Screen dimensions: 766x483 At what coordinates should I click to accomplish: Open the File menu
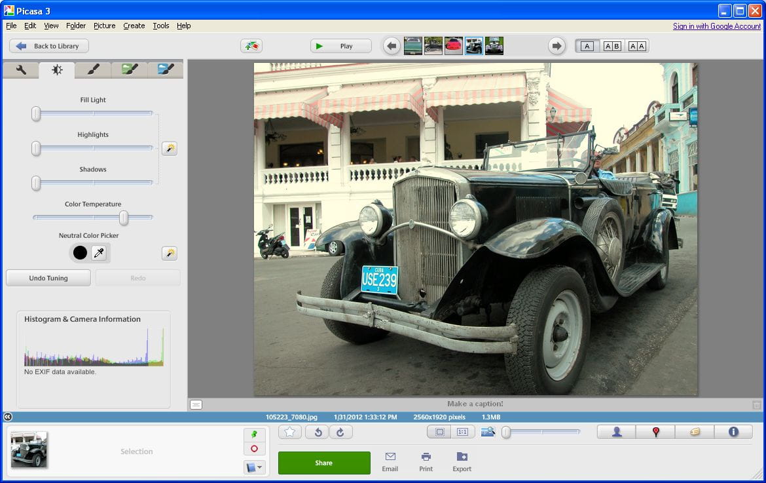pos(11,26)
